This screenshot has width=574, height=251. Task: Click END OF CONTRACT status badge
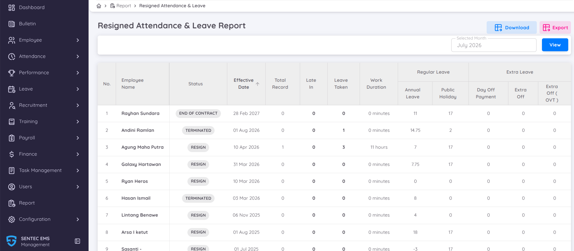[x=198, y=113]
